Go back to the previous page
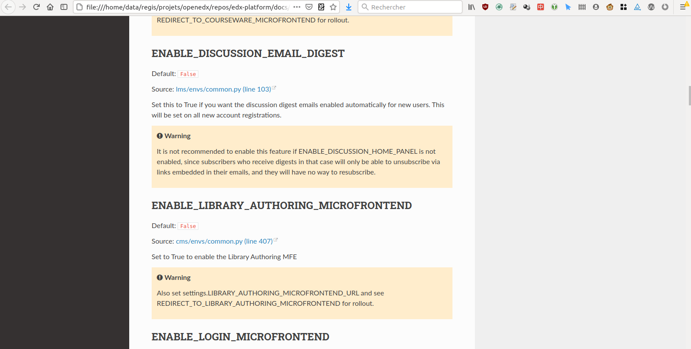 pos(8,7)
